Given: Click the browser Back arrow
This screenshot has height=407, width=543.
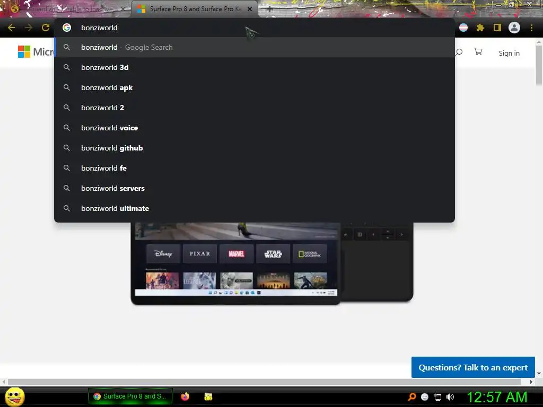Looking at the screenshot, I should (x=12, y=28).
